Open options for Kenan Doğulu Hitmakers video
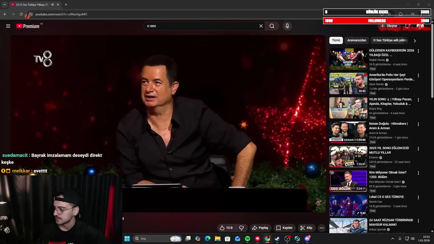Viewport: 434px width, 244px height. click(418, 124)
